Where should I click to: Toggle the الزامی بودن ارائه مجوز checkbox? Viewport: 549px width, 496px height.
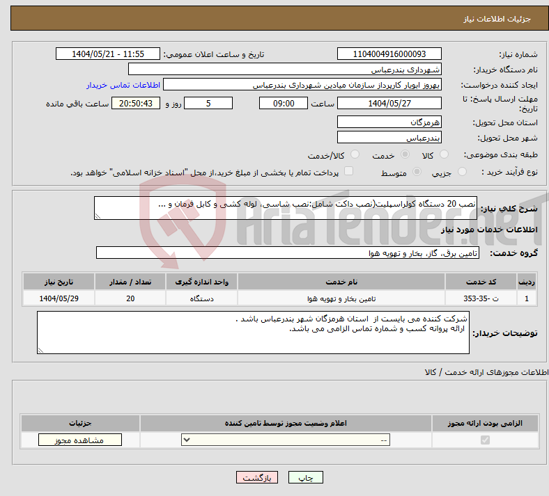tap(485, 440)
